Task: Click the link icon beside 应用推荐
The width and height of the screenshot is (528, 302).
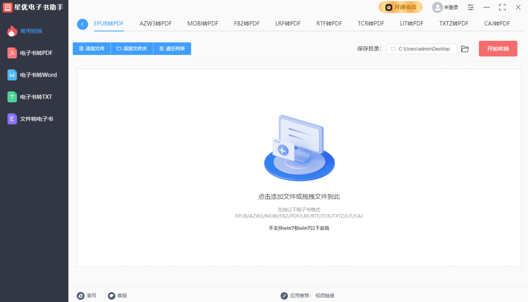Action: pyautogui.click(x=284, y=296)
